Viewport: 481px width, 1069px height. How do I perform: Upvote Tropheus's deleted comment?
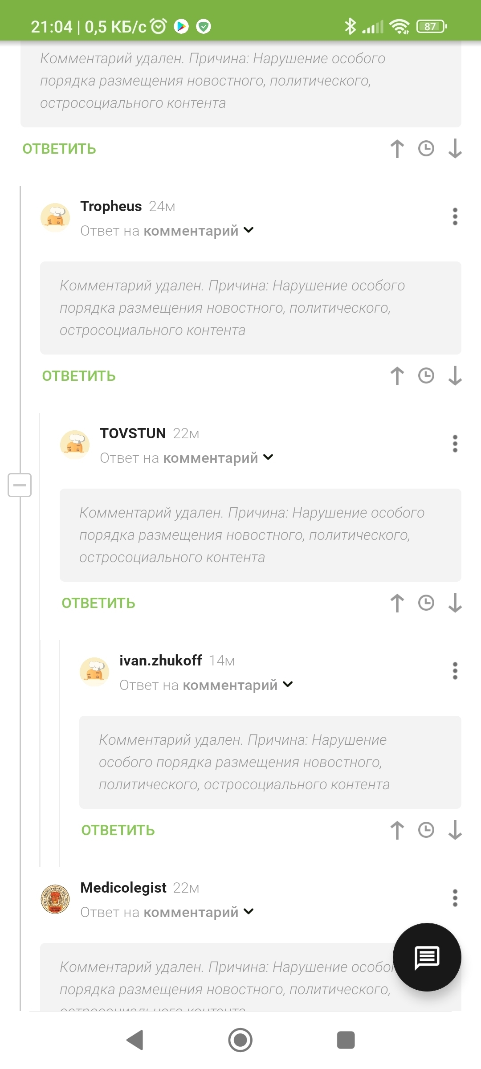point(397,376)
